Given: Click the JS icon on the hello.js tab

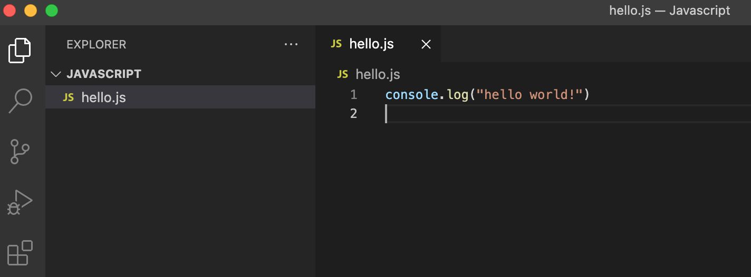Looking at the screenshot, I should pos(336,44).
